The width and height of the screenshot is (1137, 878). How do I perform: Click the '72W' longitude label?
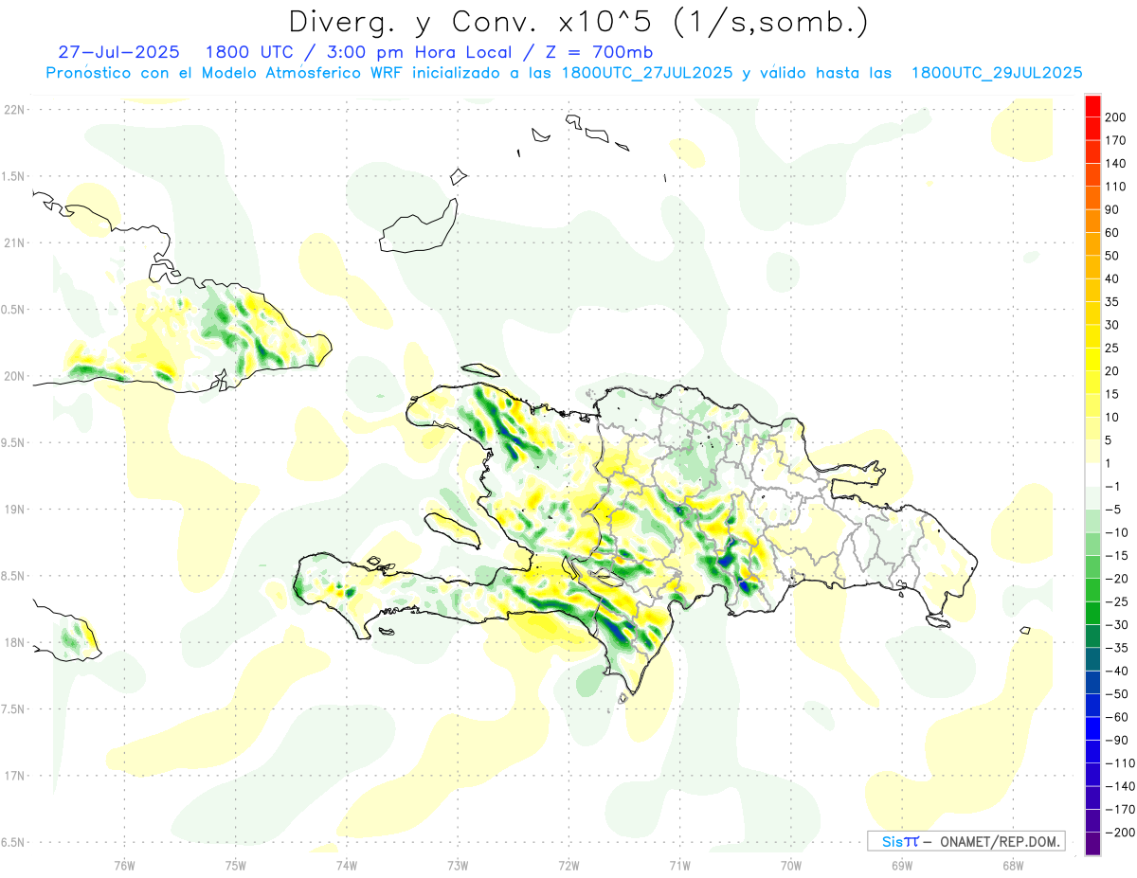pos(568,865)
